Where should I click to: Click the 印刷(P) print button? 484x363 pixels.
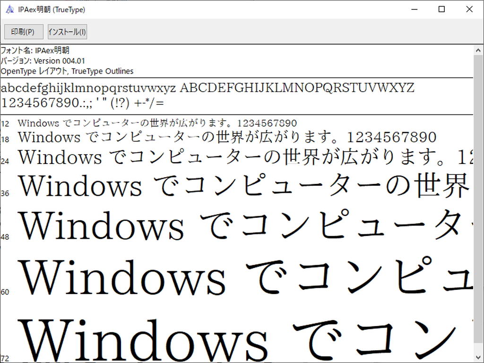coord(24,32)
